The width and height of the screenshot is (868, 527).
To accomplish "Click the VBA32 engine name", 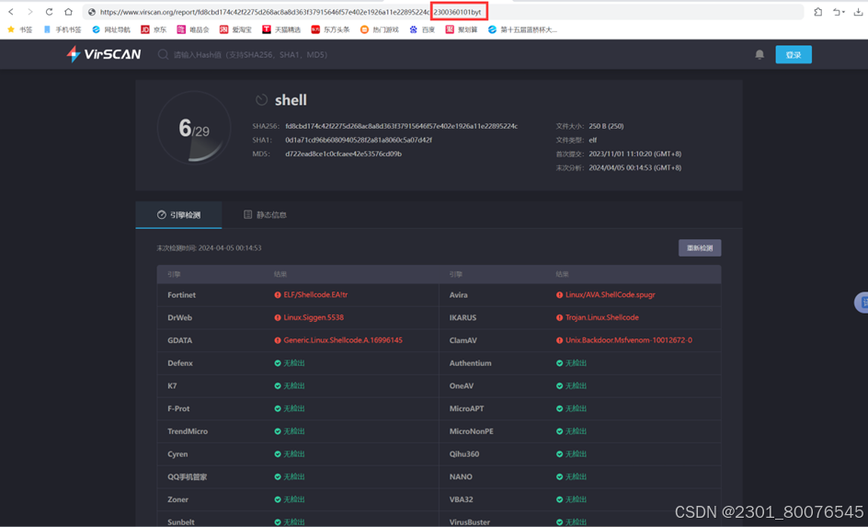I will pyautogui.click(x=462, y=499).
